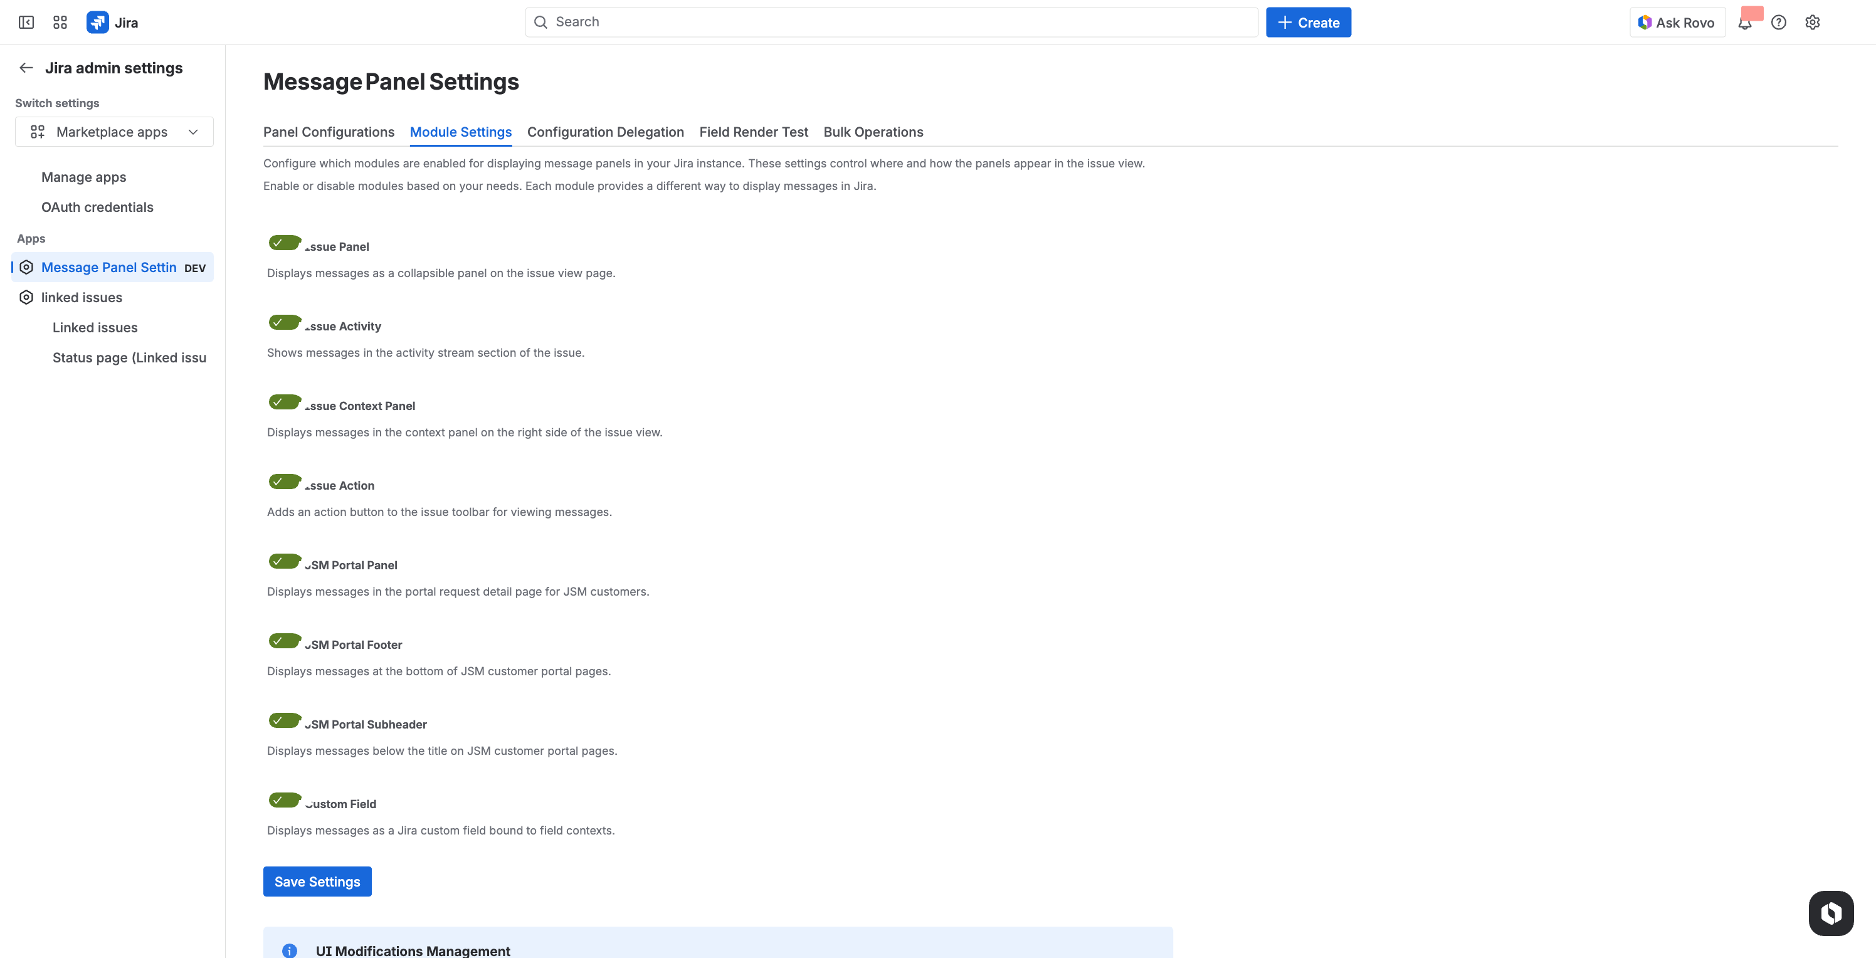Click the Ask Rovo icon
This screenshot has width=1876, height=958.
[1645, 22]
